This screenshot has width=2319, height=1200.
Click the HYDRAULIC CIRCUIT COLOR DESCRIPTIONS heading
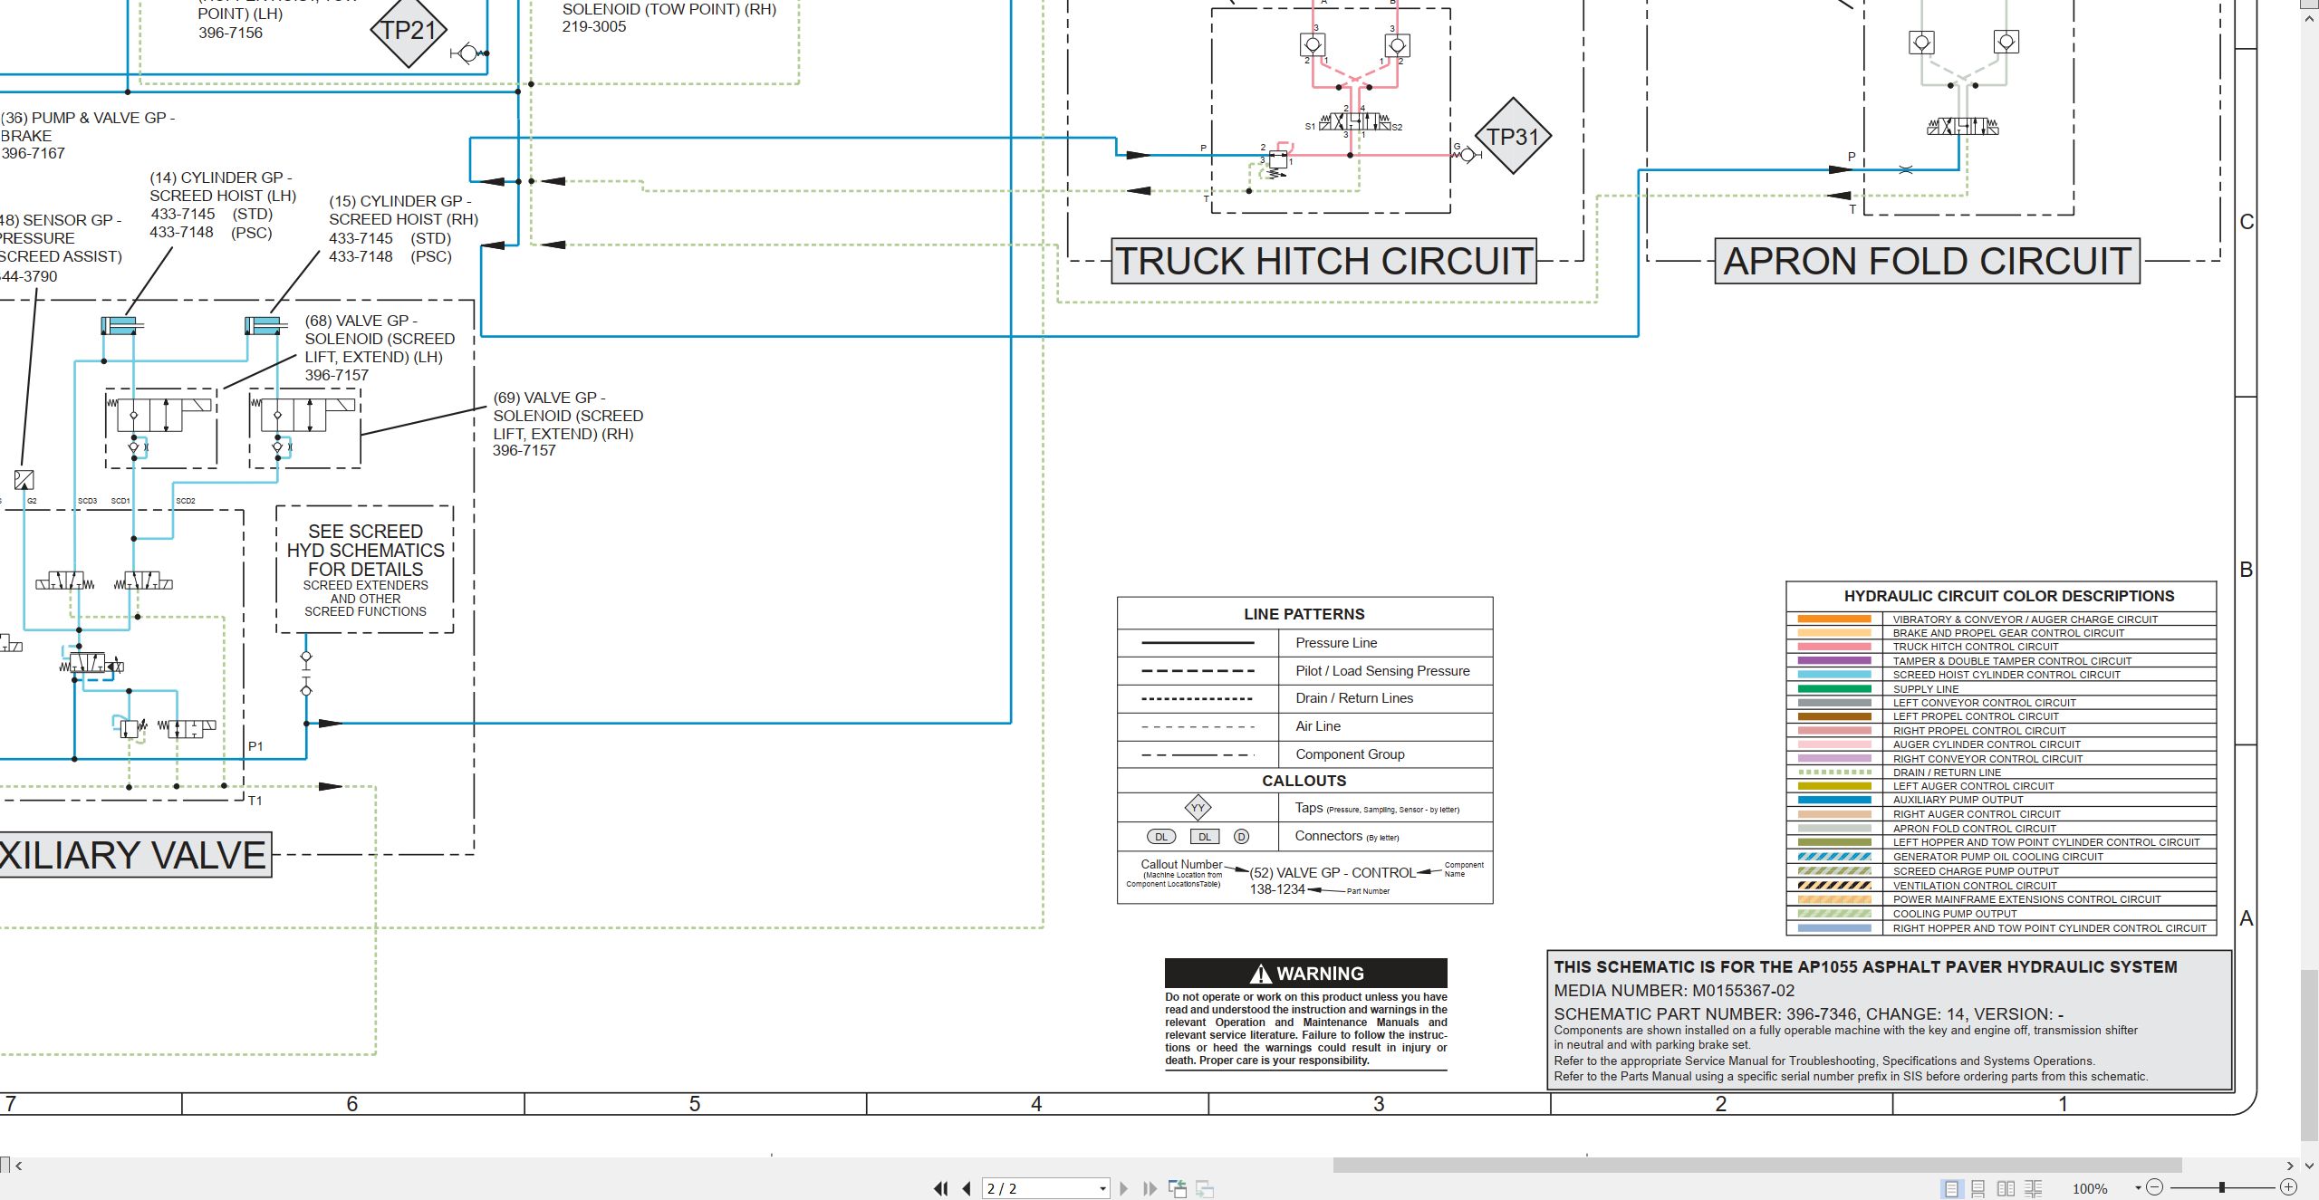(2008, 596)
